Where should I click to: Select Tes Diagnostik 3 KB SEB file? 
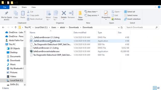[x=79, y=55]
